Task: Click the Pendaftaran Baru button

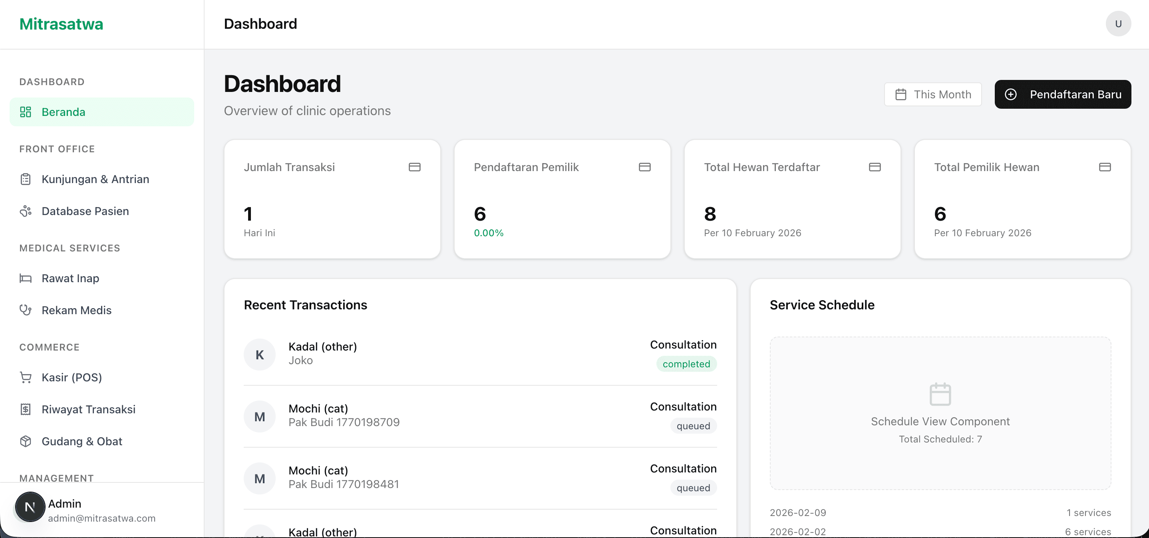Action: [x=1062, y=94]
